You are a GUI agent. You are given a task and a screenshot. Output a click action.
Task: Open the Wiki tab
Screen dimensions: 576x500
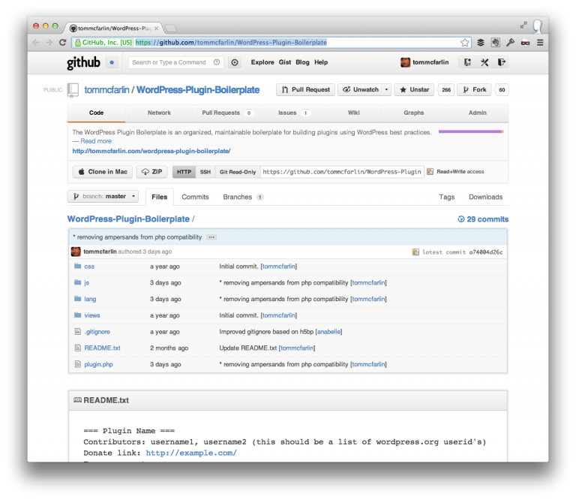[x=354, y=113]
